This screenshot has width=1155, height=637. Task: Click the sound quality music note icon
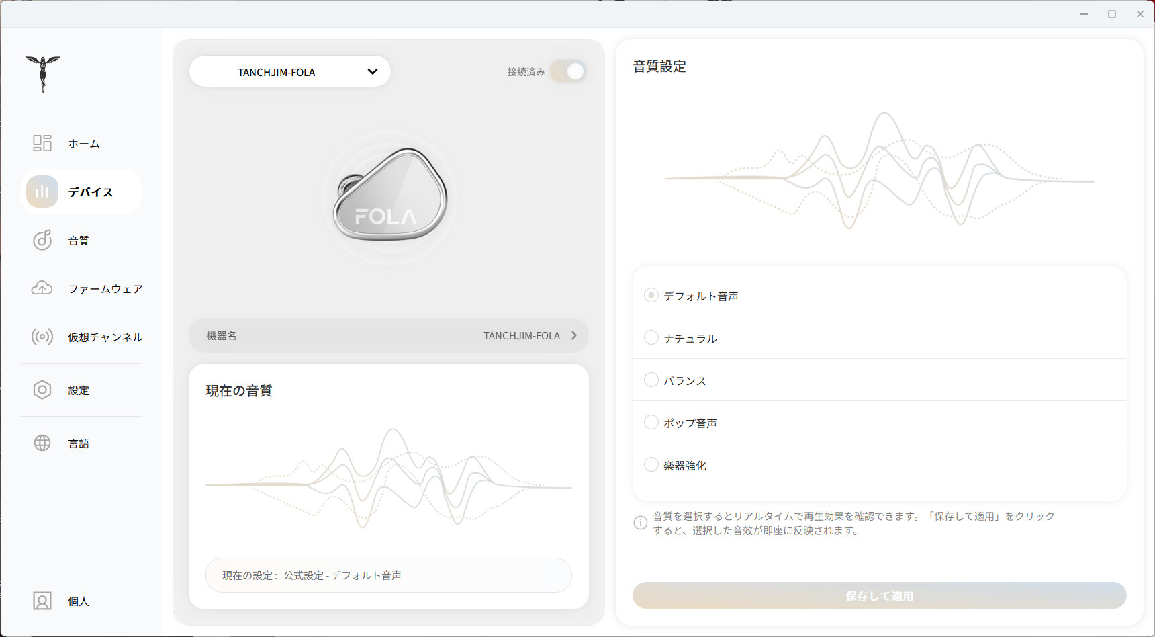(42, 240)
